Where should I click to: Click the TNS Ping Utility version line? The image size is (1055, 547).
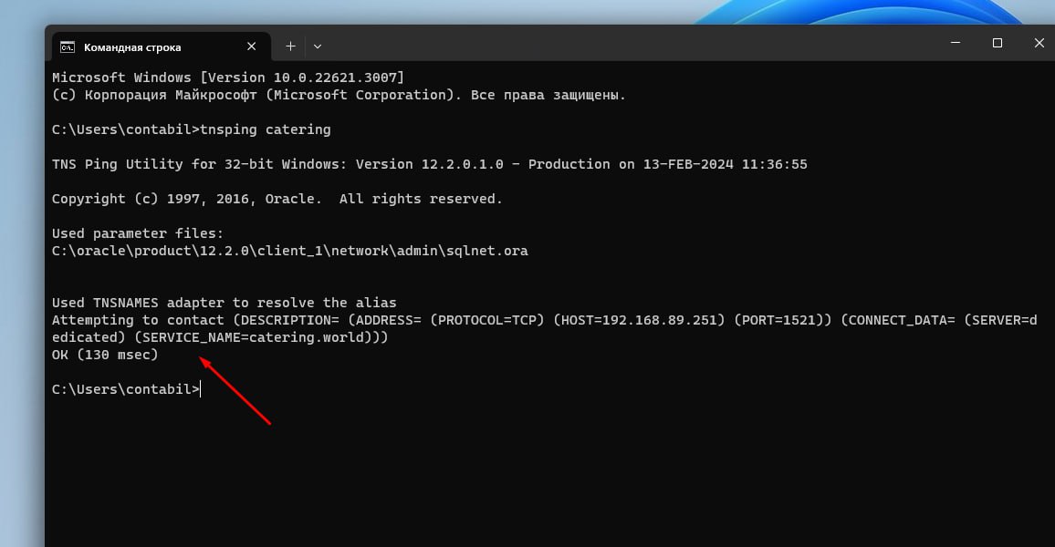pos(429,165)
